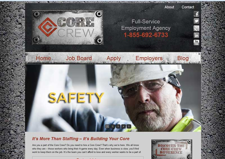Viewport: 225px width, 159px height.
Task: Open the YouTube icon
Action: pos(196,43)
